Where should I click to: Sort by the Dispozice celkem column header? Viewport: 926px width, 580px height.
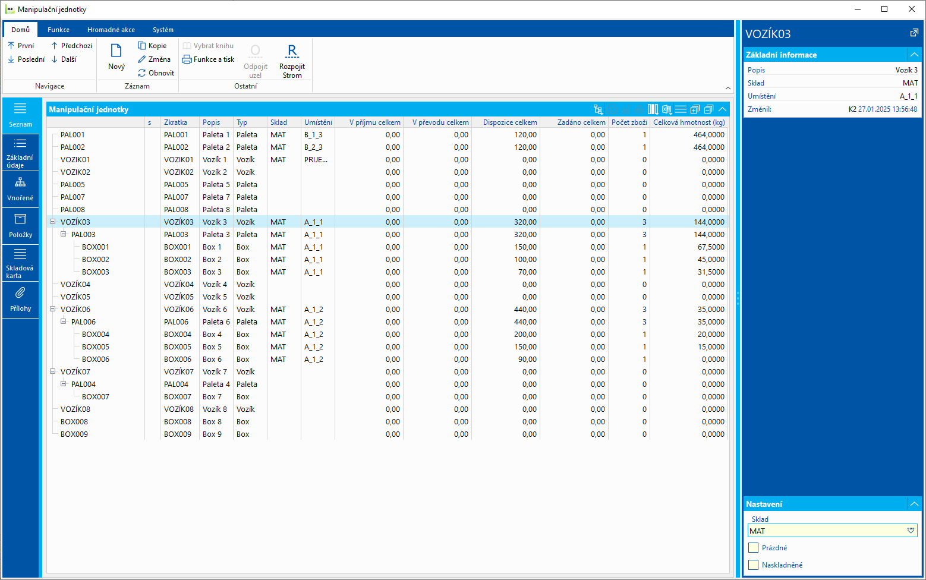[509, 122]
